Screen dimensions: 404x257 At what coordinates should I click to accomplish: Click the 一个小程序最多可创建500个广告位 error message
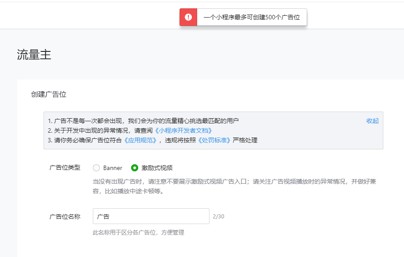click(252, 17)
